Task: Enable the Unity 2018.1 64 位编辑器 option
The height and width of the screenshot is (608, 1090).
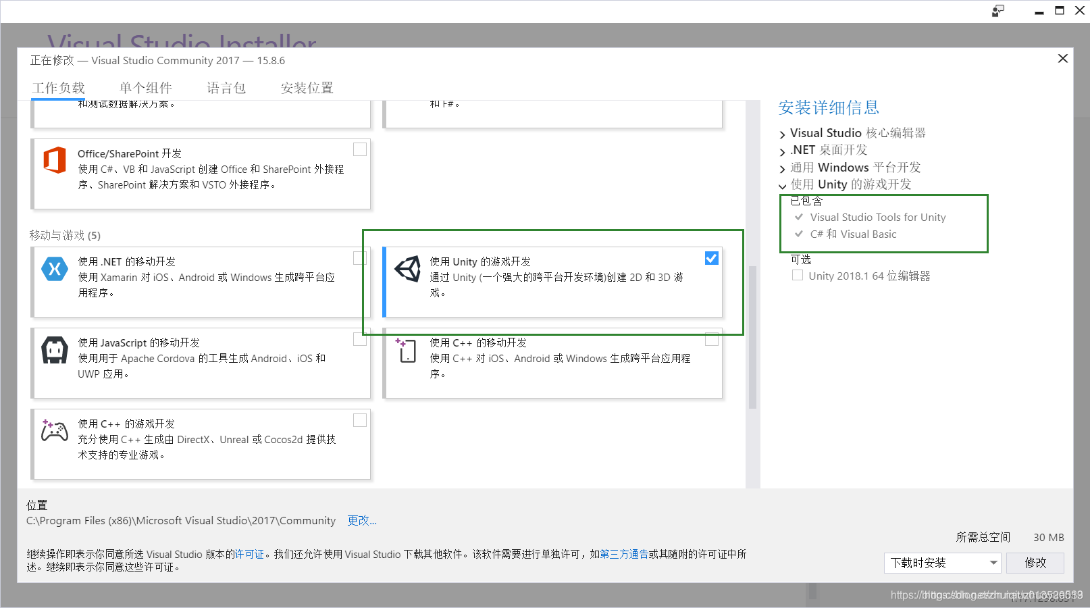Action: click(x=797, y=275)
